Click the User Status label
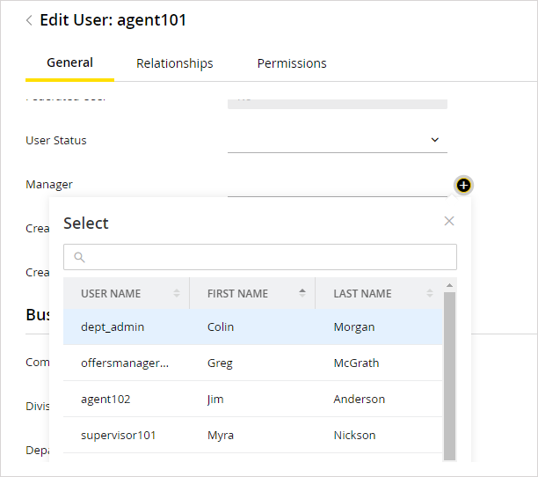Screen dimensions: 538x477 pyautogui.click(x=56, y=141)
